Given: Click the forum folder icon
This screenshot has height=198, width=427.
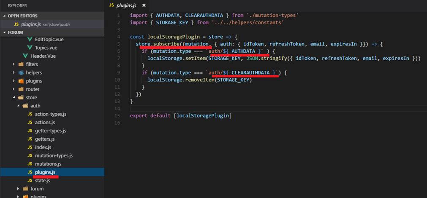Looking at the screenshot, I should point(25,189).
